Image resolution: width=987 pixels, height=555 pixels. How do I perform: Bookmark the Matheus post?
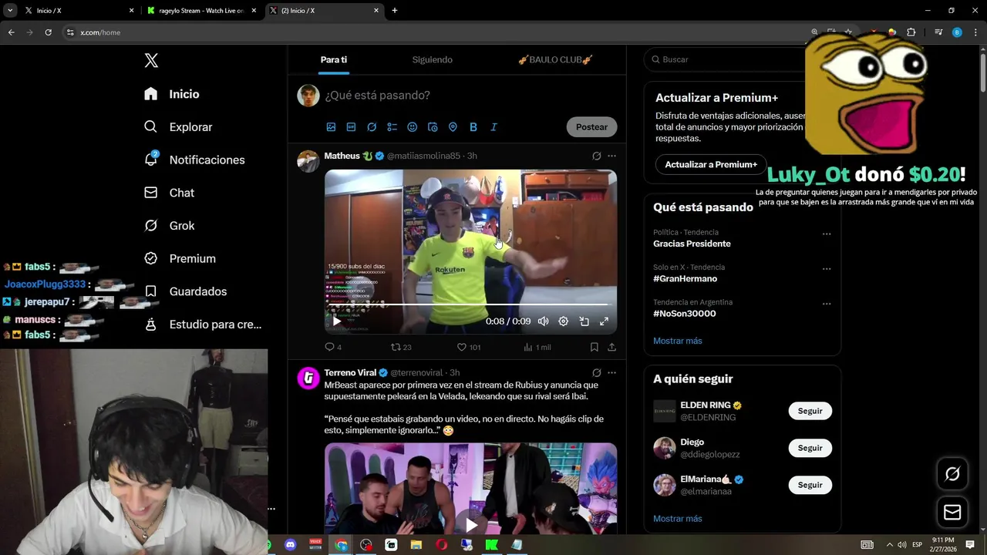[594, 347]
